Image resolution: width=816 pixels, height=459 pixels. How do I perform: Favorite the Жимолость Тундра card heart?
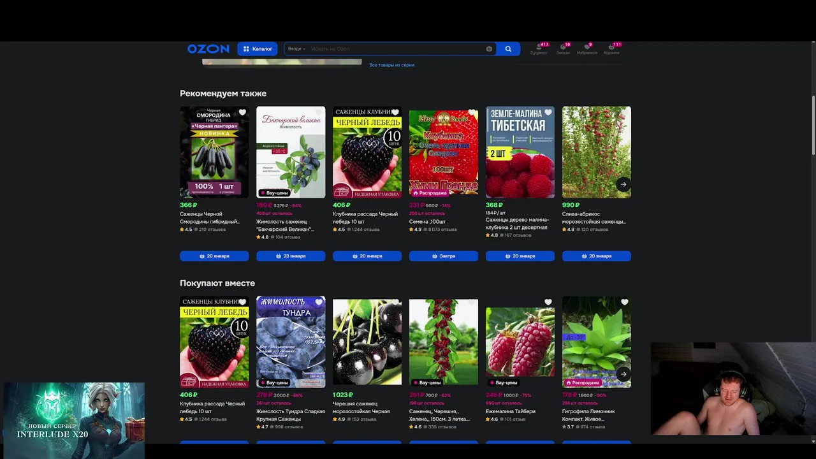319,302
